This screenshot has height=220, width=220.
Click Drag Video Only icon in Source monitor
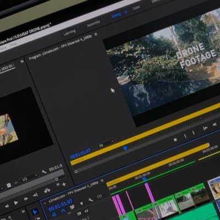[x=9, y=185]
